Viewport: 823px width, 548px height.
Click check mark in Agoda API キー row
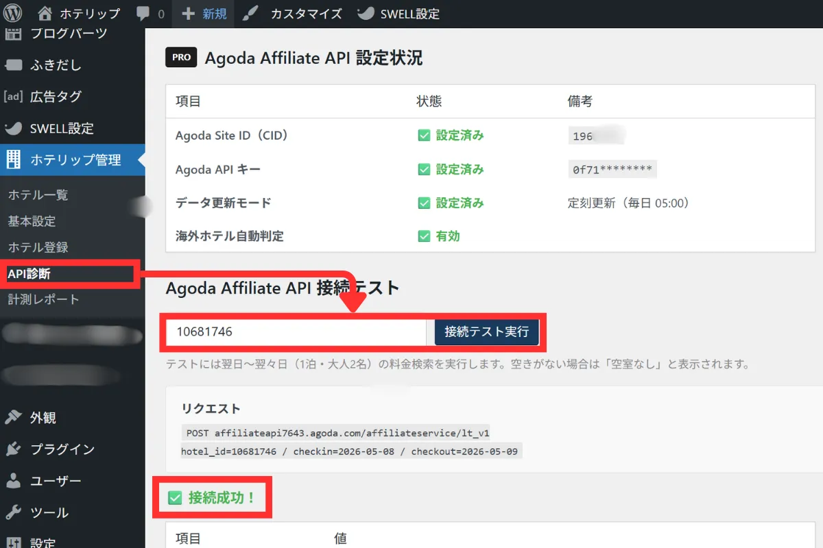[425, 169]
